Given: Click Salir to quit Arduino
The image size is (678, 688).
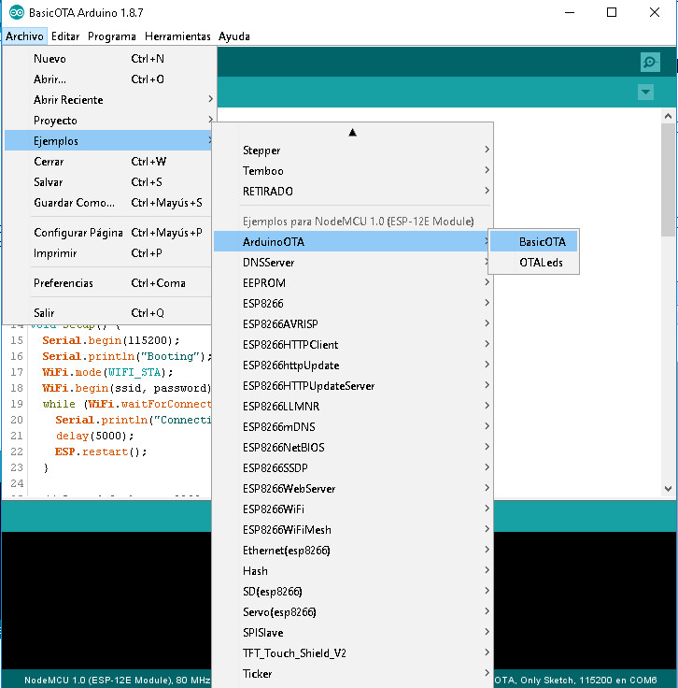Looking at the screenshot, I should [x=108, y=313].
